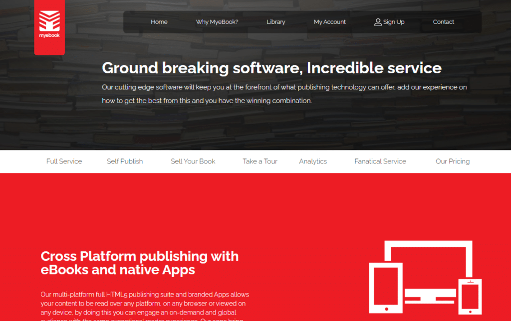
Task: Click the myebook logo icon
Action: point(49,21)
